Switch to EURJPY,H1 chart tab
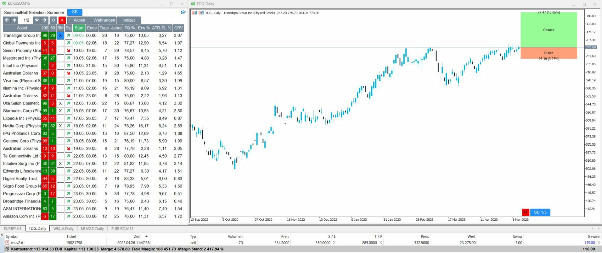The image size is (602, 253). (13, 229)
